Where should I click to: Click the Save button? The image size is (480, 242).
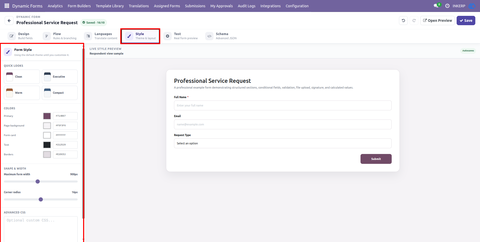tap(466, 21)
